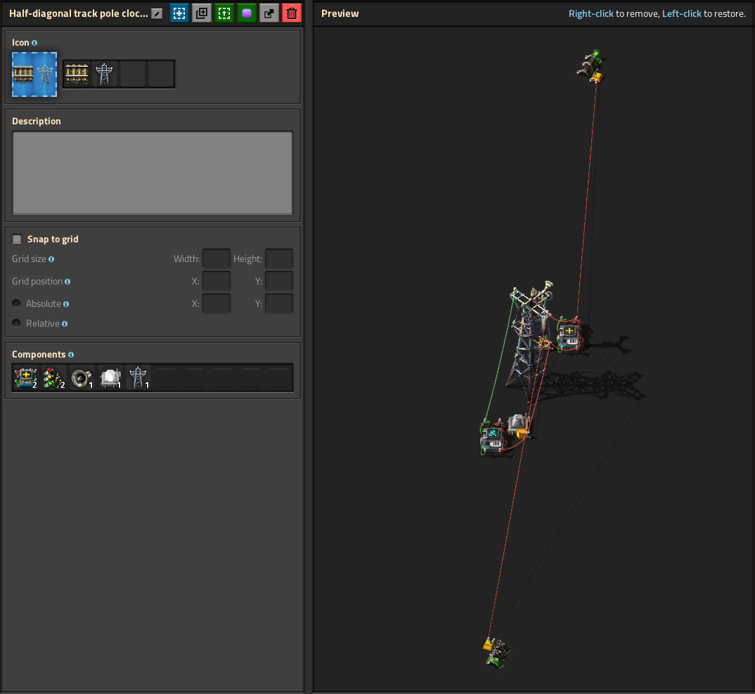Select the electric pole icon slot
This screenshot has height=694, width=755.
click(x=105, y=74)
